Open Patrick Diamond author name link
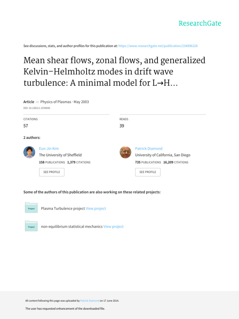This screenshot has width=239, height=319. 148,149
